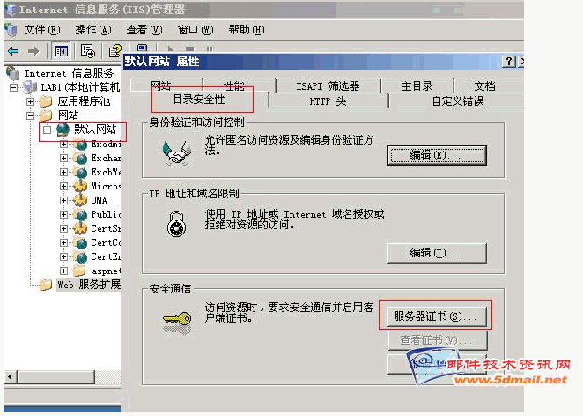Open the help toolbar icon with question mark
This screenshot has width=583, height=416.
click(114, 51)
